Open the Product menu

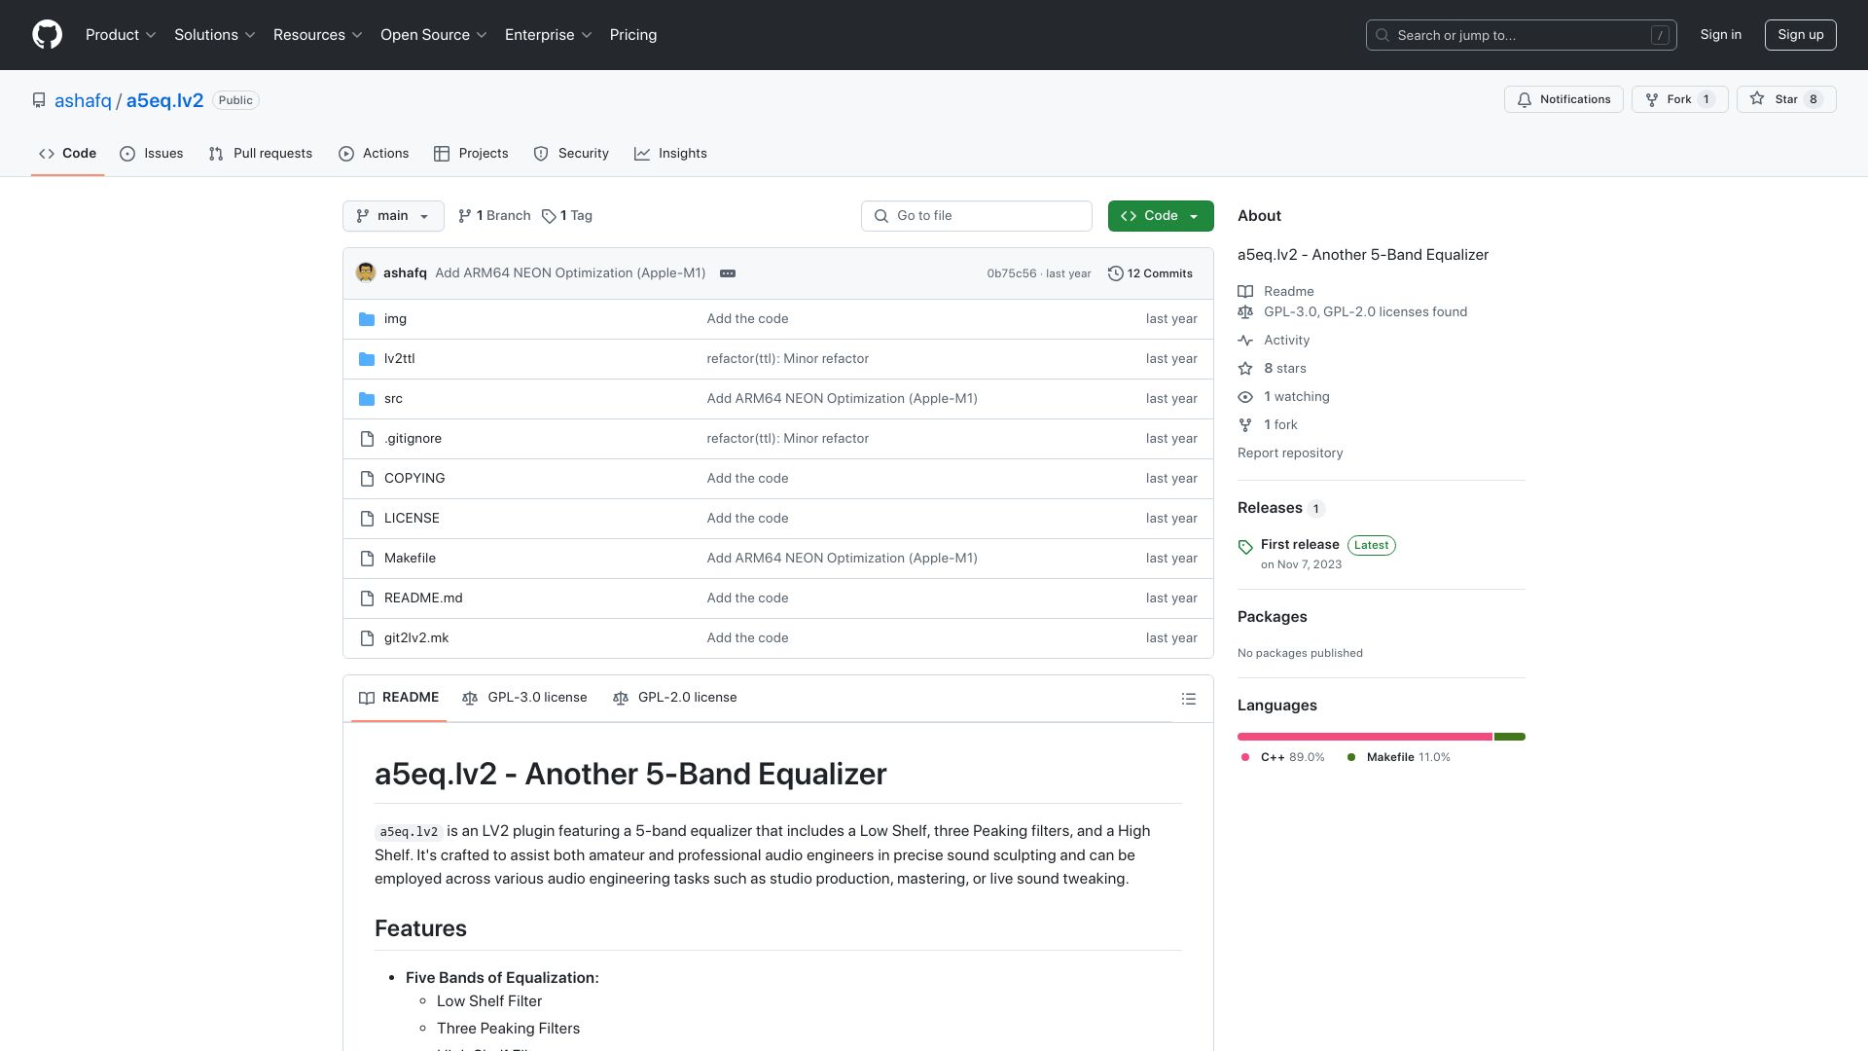point(121,35)
